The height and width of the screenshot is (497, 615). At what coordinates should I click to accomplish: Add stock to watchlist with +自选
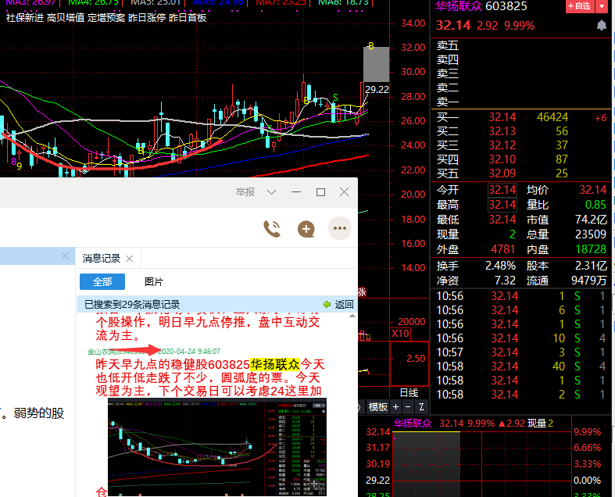tap(580, 6)
